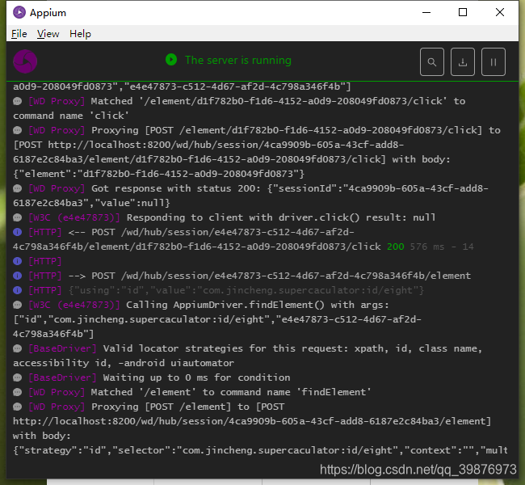Screen dimensions: 525x485
Task: Click the '576 ms - 14' timing text
Action: (442, 247)
